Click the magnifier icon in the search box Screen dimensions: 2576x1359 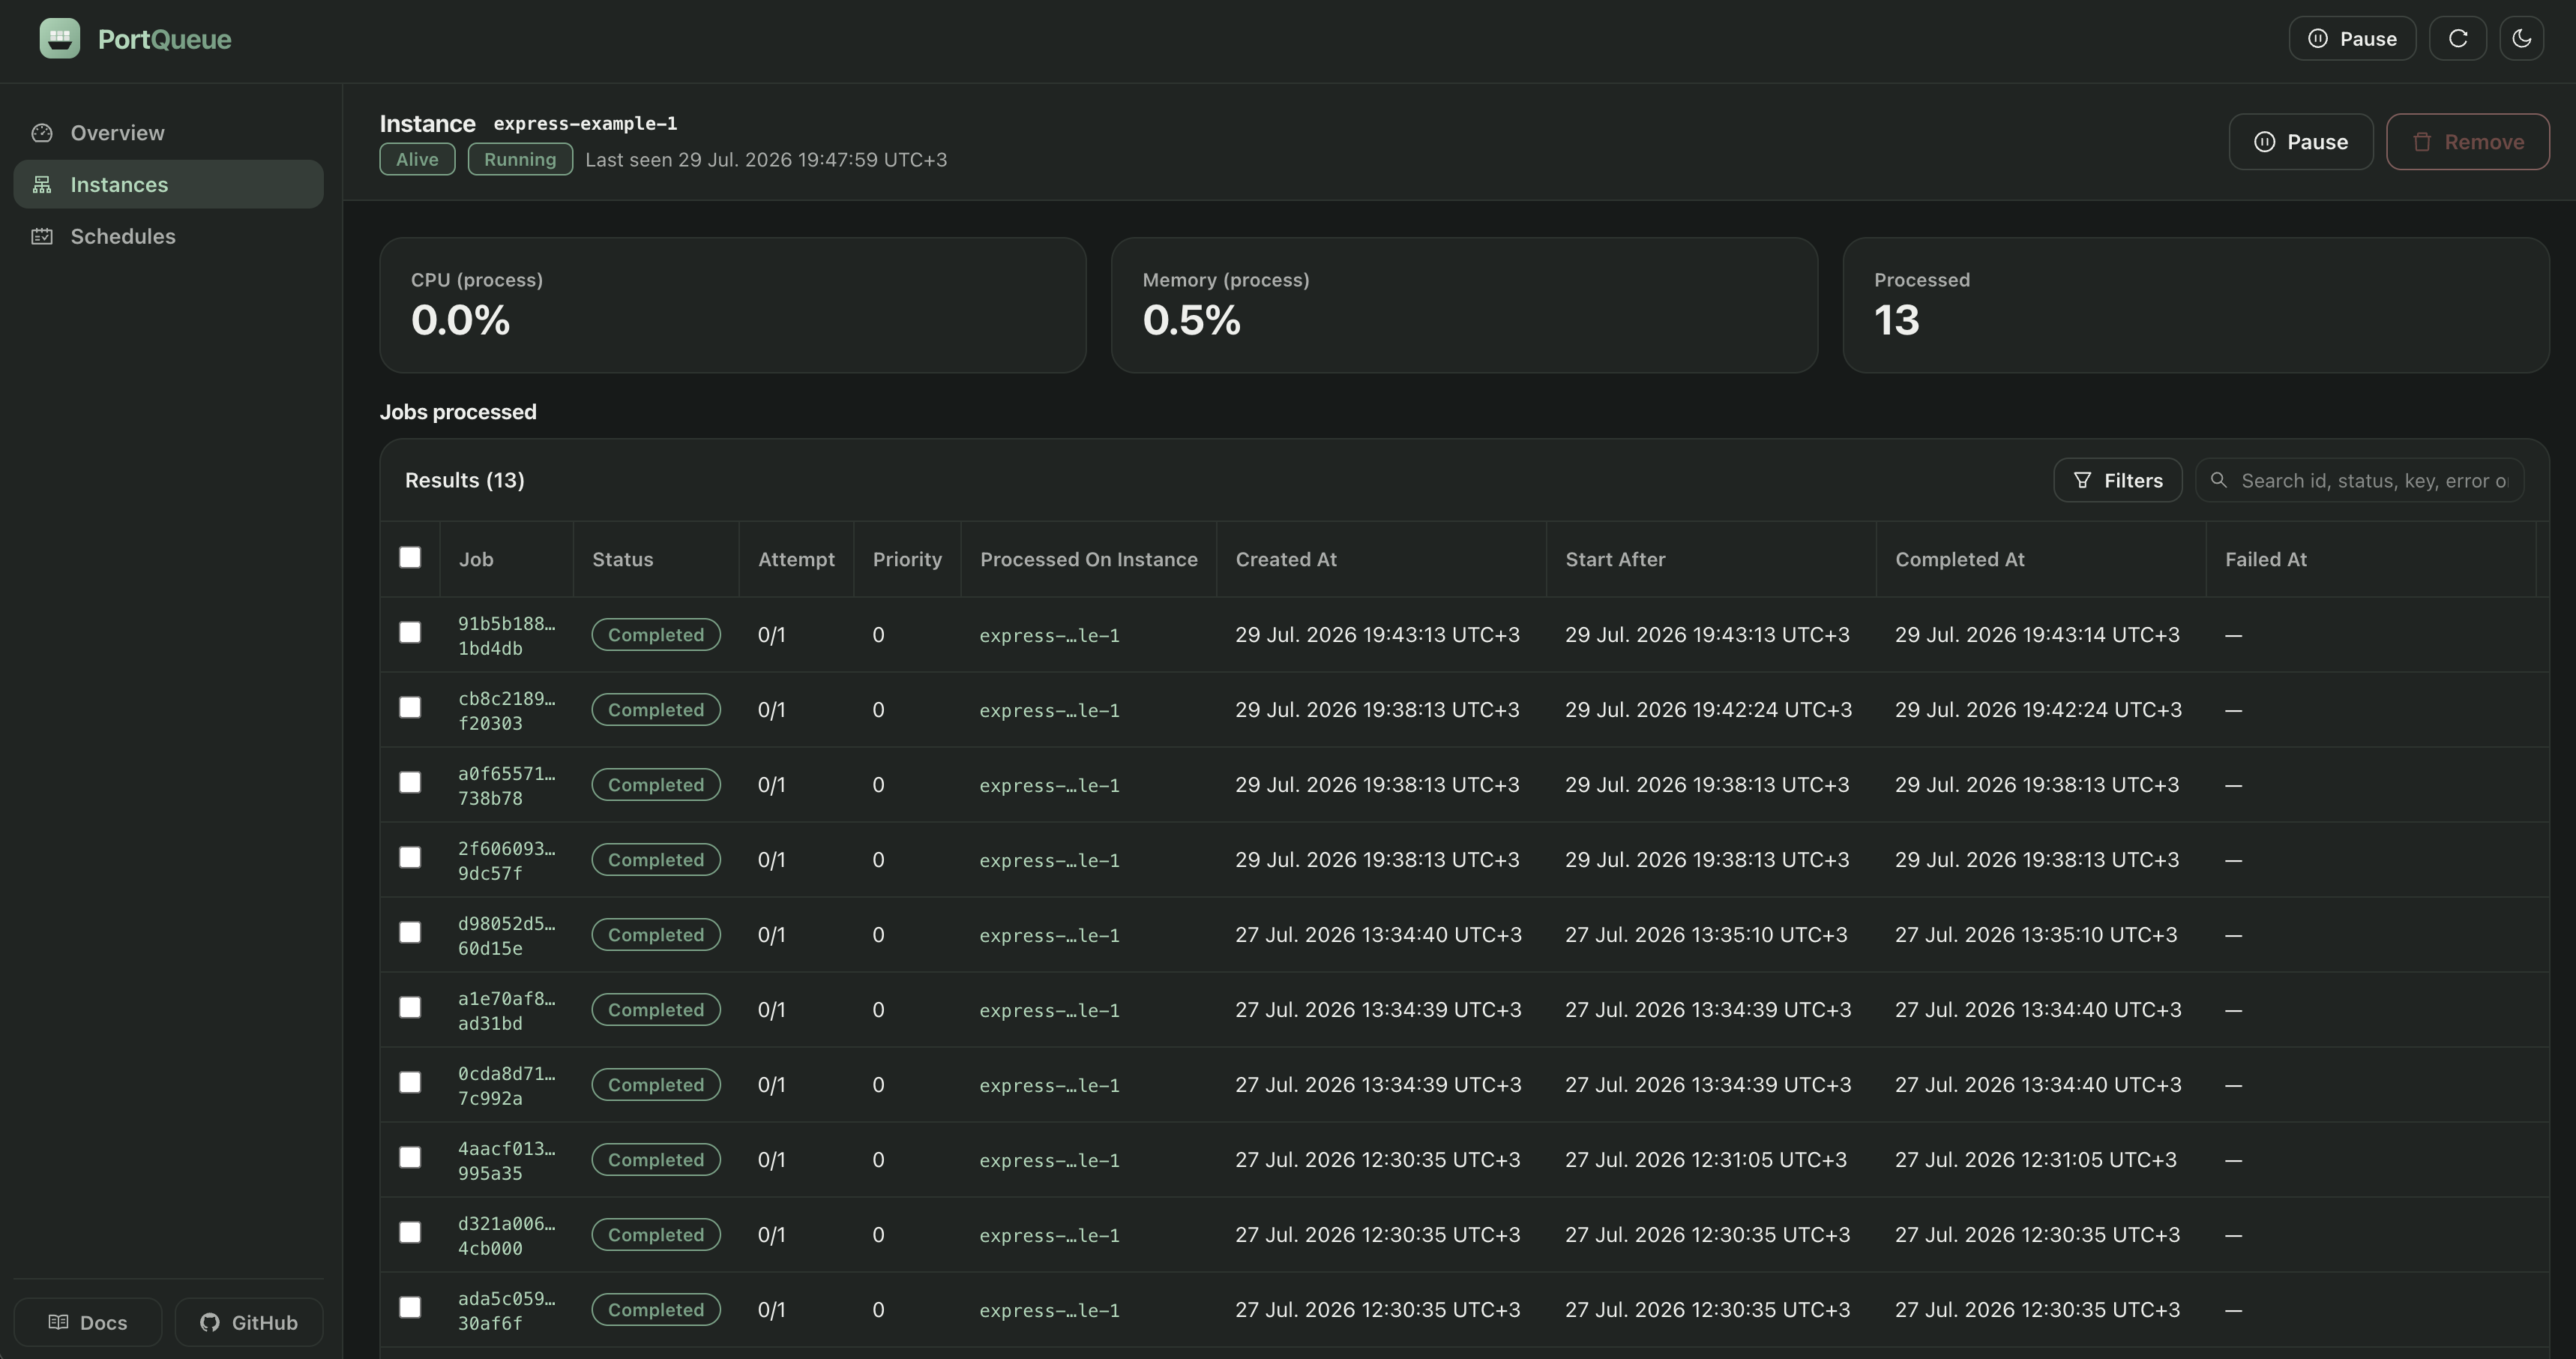[x=2218, y=479]
